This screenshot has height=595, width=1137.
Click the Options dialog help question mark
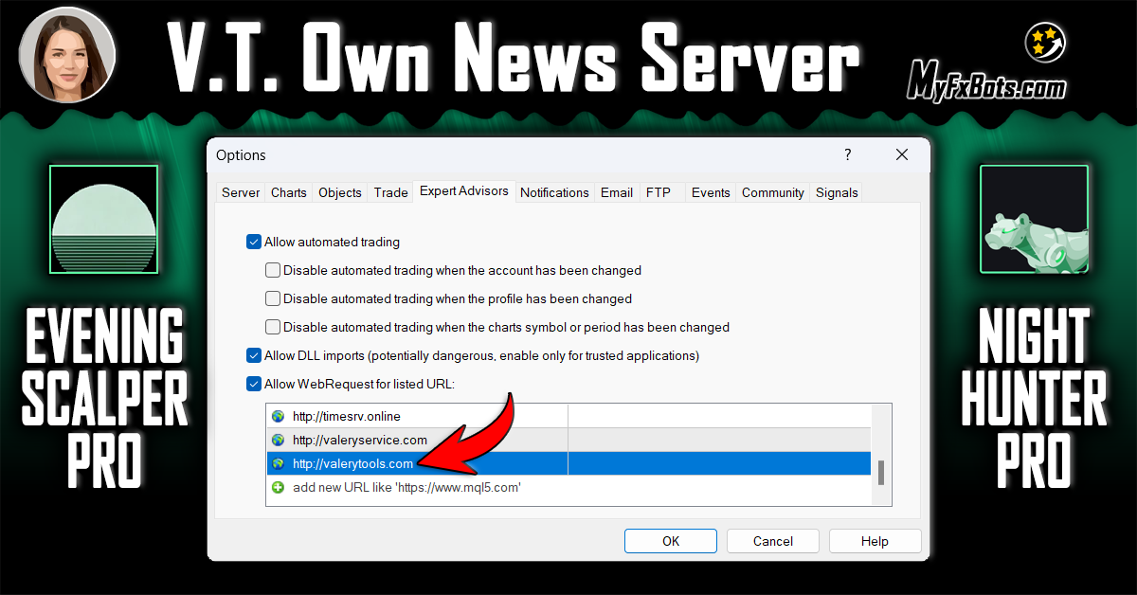(848, 154)
